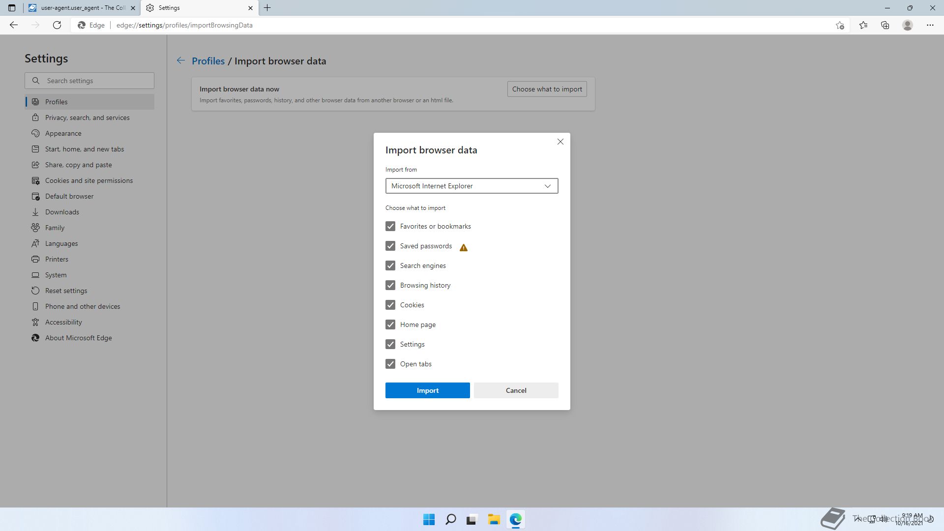Click the Edge site info badge
This screenshot has height=531, width=944.
(91, 25)
